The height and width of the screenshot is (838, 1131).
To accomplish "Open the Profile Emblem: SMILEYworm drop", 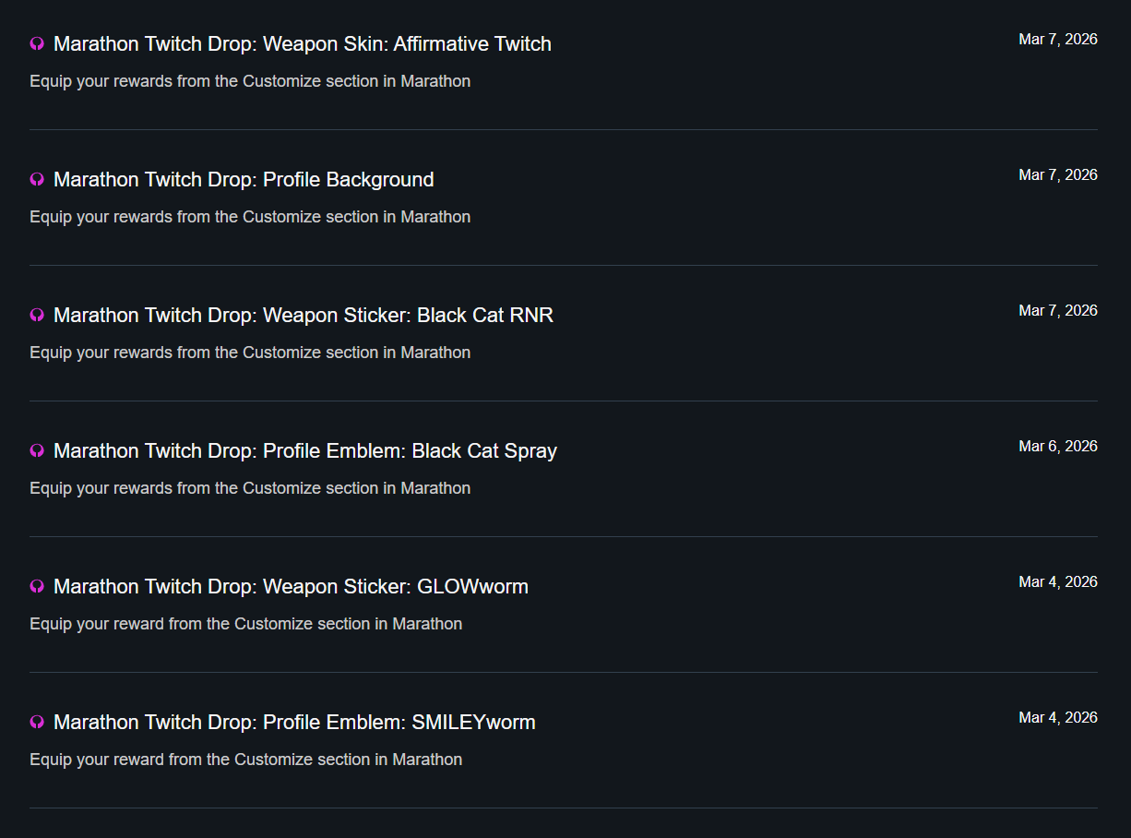I will (294, 722).
